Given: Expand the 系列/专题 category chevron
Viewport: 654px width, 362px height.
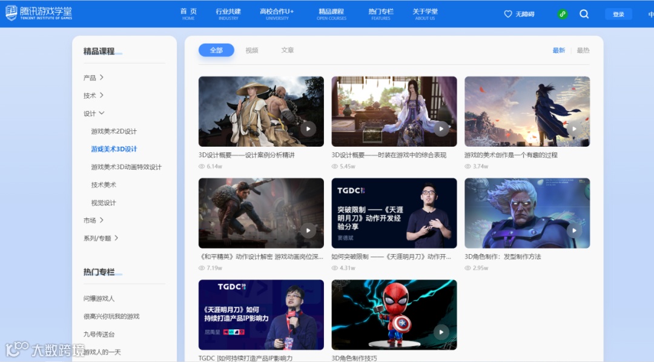Looking at the screenshot, I should coord(116,238).
